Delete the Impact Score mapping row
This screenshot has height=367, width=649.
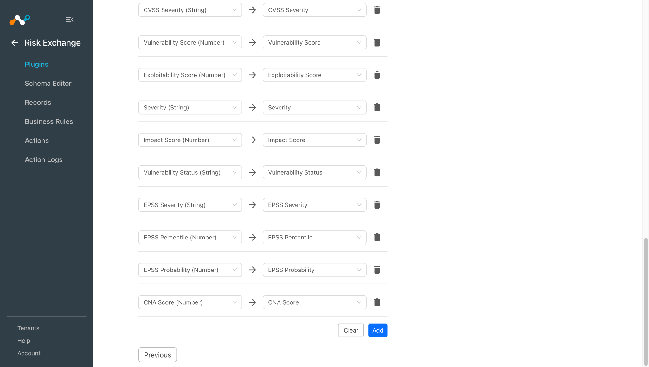tap(377, 140)
